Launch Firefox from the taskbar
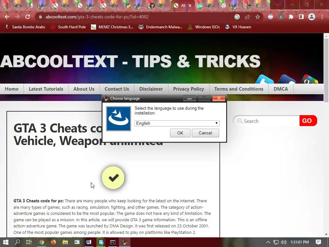Image resolution: width=329 pixels, height=247 pixels. coord(53,242)
